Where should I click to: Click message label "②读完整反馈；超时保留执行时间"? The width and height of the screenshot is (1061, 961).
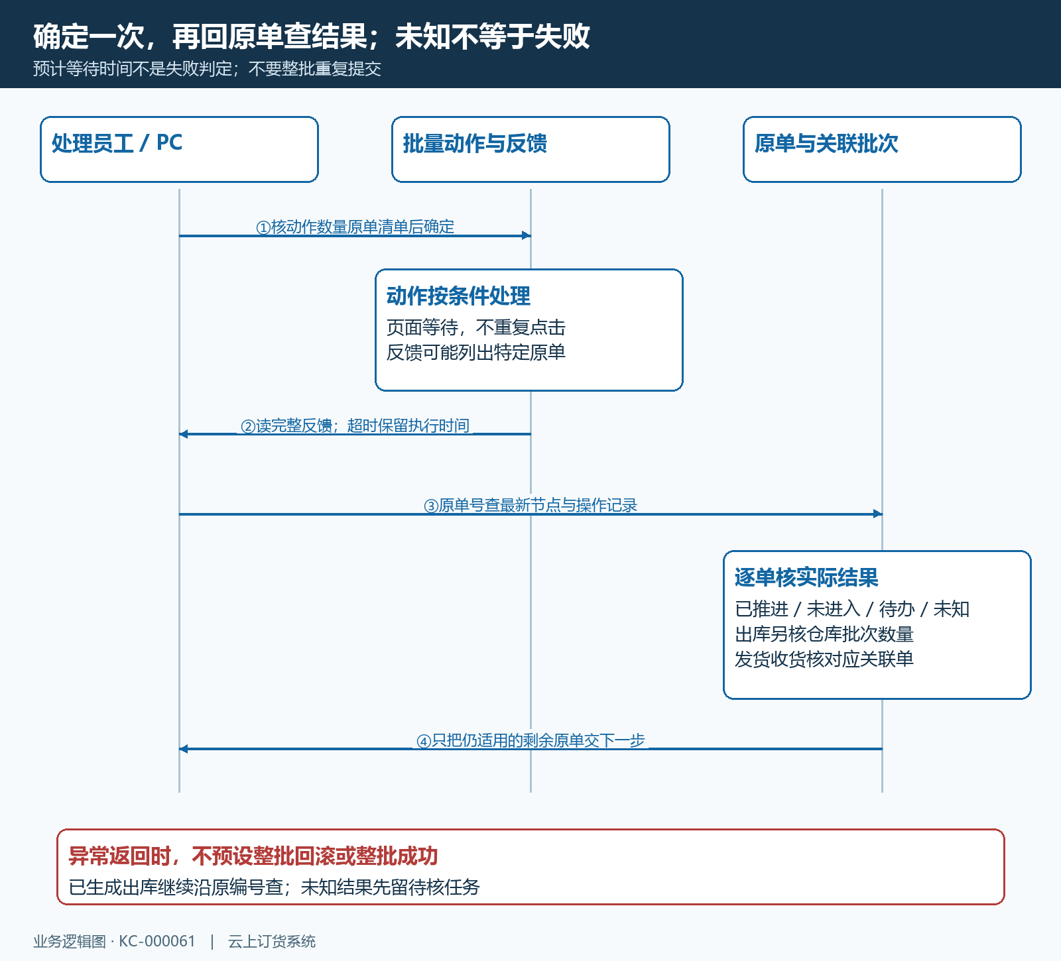tap(355, 425)
